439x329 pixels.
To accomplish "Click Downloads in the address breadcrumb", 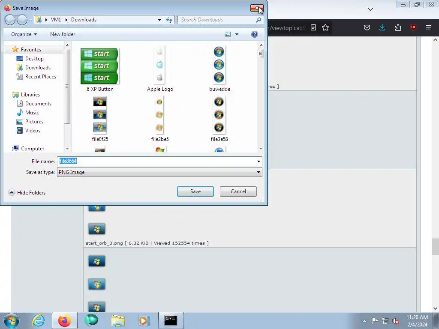I will pyautogui.click(x=84, y=20).
